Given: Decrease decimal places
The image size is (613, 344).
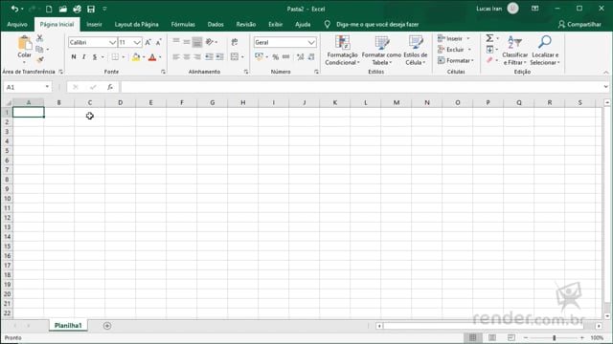Looking at the screenshot, I should point(311,57).
